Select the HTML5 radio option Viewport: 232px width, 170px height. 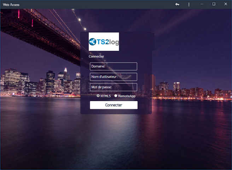pos(98,96)
